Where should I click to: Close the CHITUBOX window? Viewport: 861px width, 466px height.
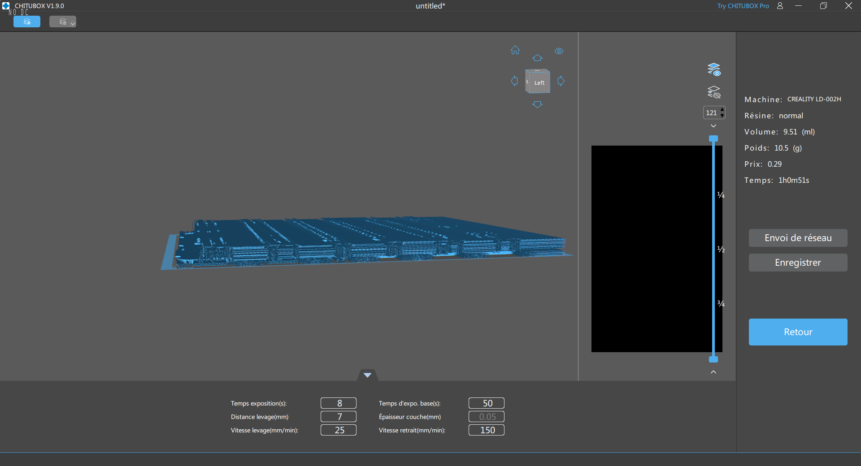coord(848,6)
